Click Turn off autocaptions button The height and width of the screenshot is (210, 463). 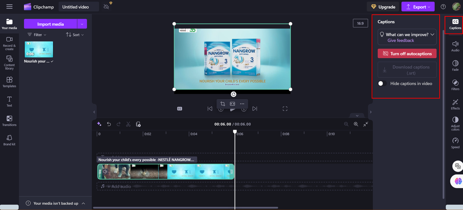pos(407,54)
